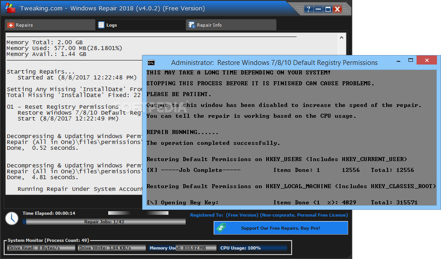
Task: Click 'Done, 0.52 seconds.' log line
Action: pyautogui.click(x=43, y=148)
